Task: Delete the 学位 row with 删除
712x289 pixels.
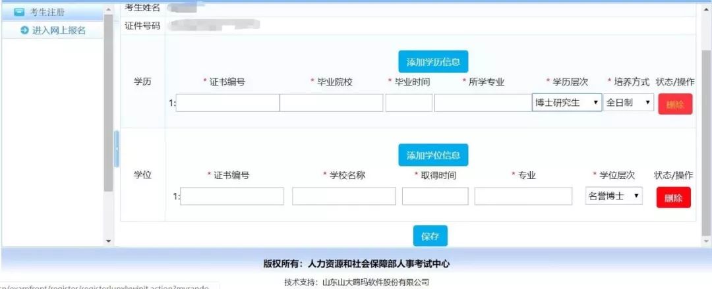Action: point(673,197)
